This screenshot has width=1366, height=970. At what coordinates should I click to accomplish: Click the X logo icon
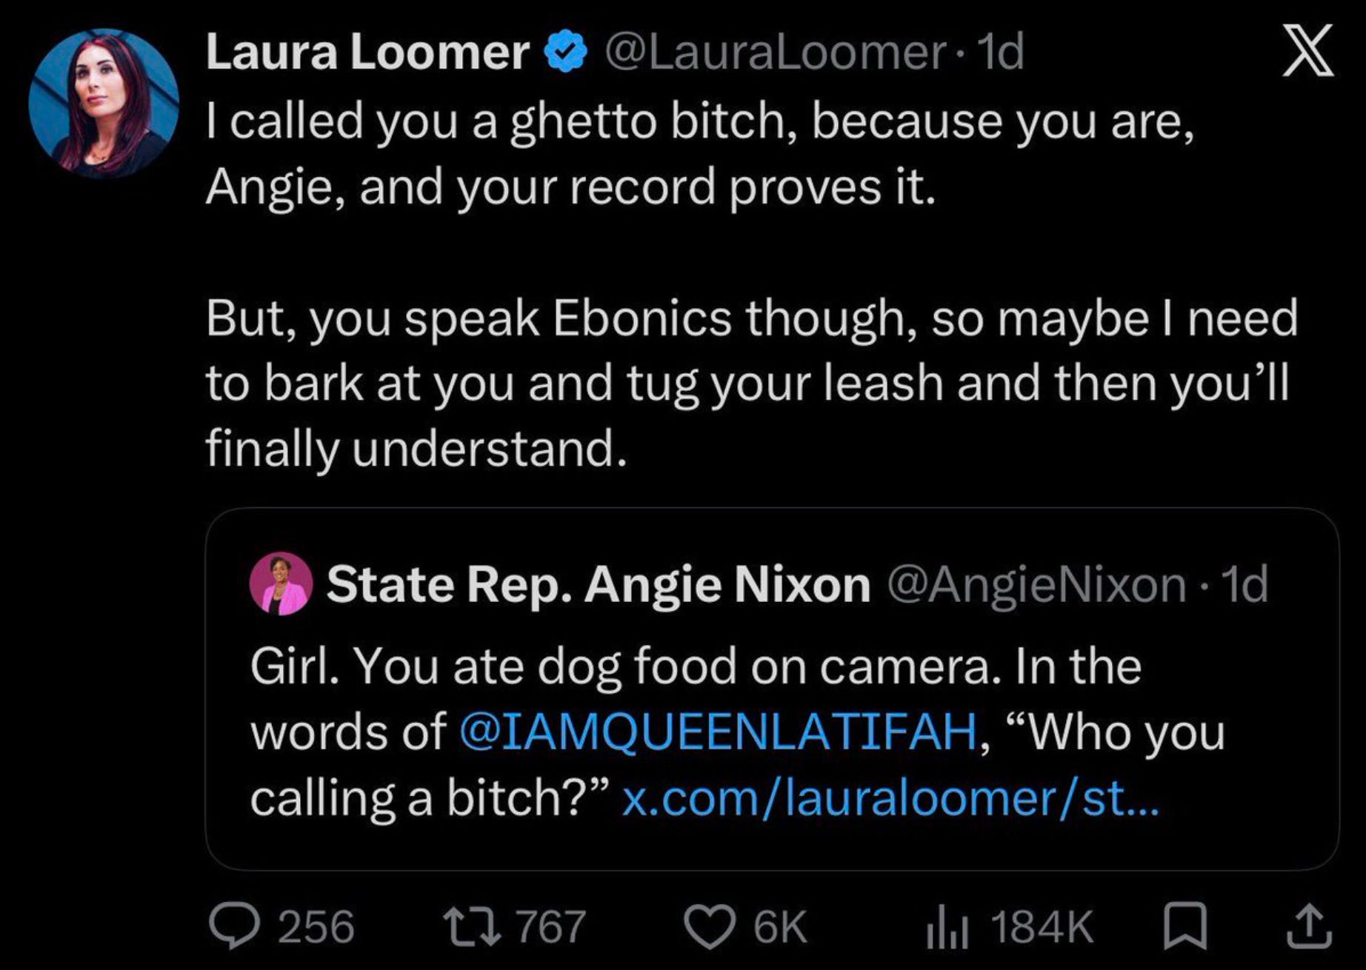click(1309, 50)
